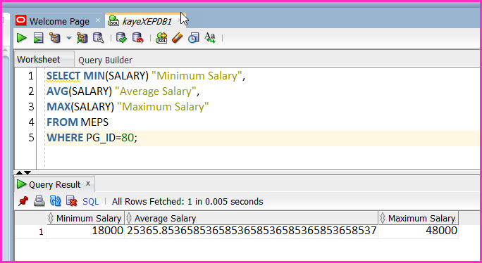Viewport: 482px width, 263px height.
Task: Open Unshared SQL Worksheet icon
Action: [x=161, y=38]
